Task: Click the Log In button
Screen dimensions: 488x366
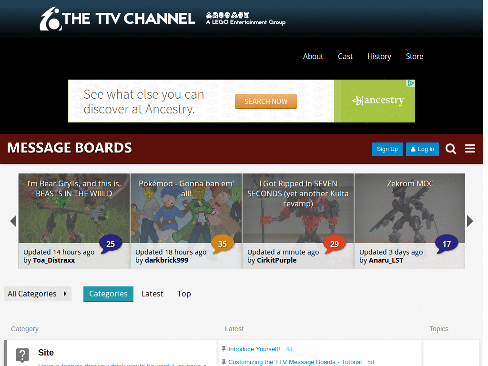Action: 422,149
